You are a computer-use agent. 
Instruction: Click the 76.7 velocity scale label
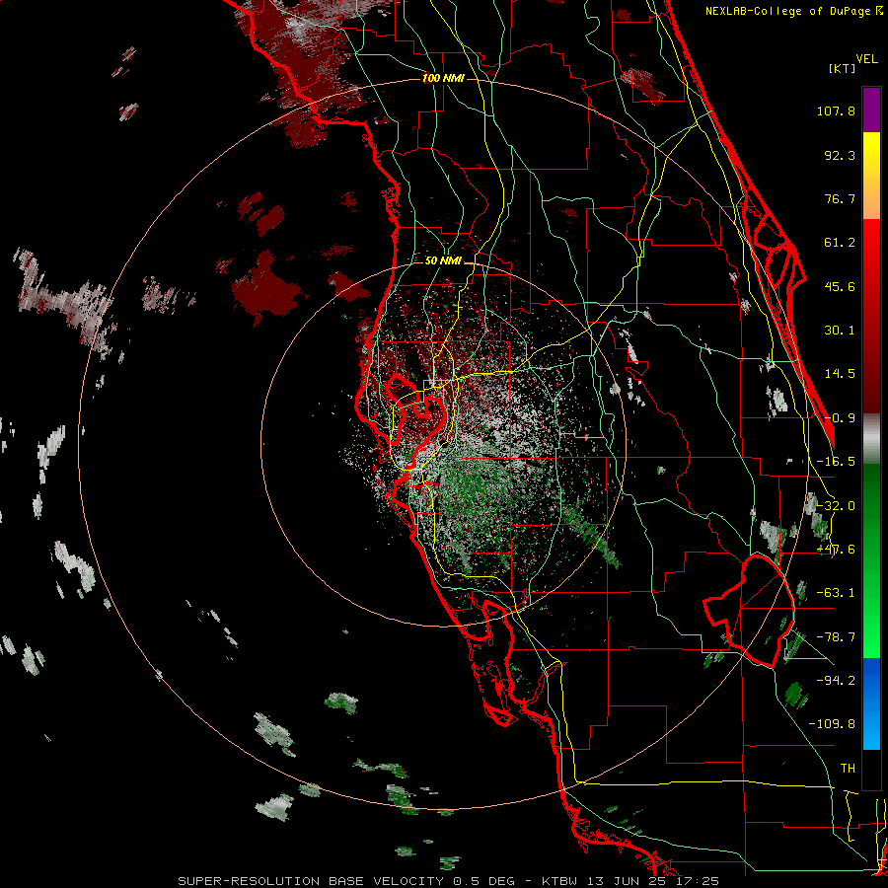pos(840,198)
